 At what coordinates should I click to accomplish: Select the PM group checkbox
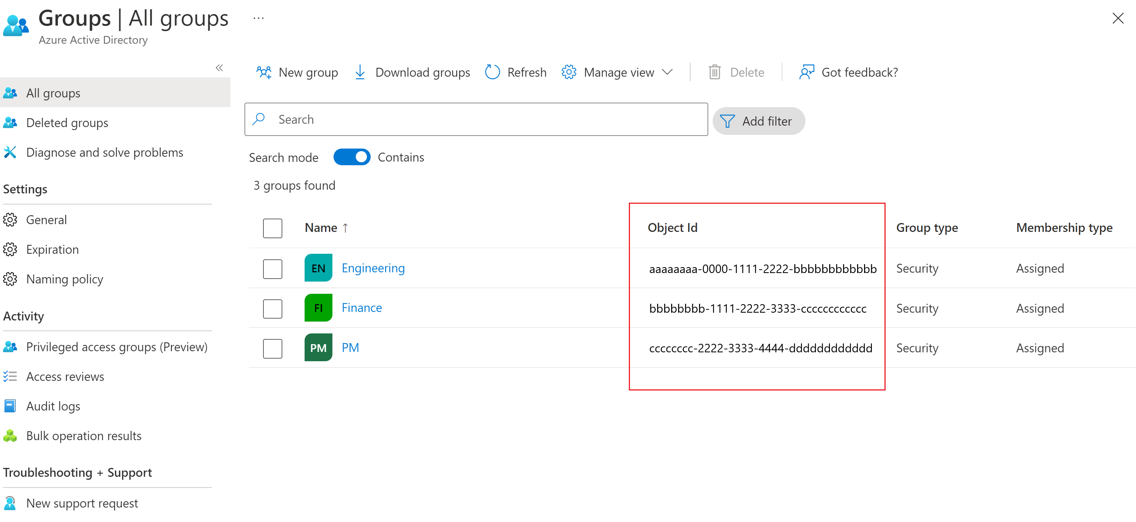pos(273,349)
